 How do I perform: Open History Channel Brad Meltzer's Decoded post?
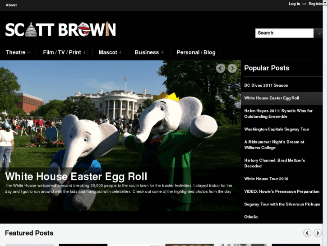(275, 163)
